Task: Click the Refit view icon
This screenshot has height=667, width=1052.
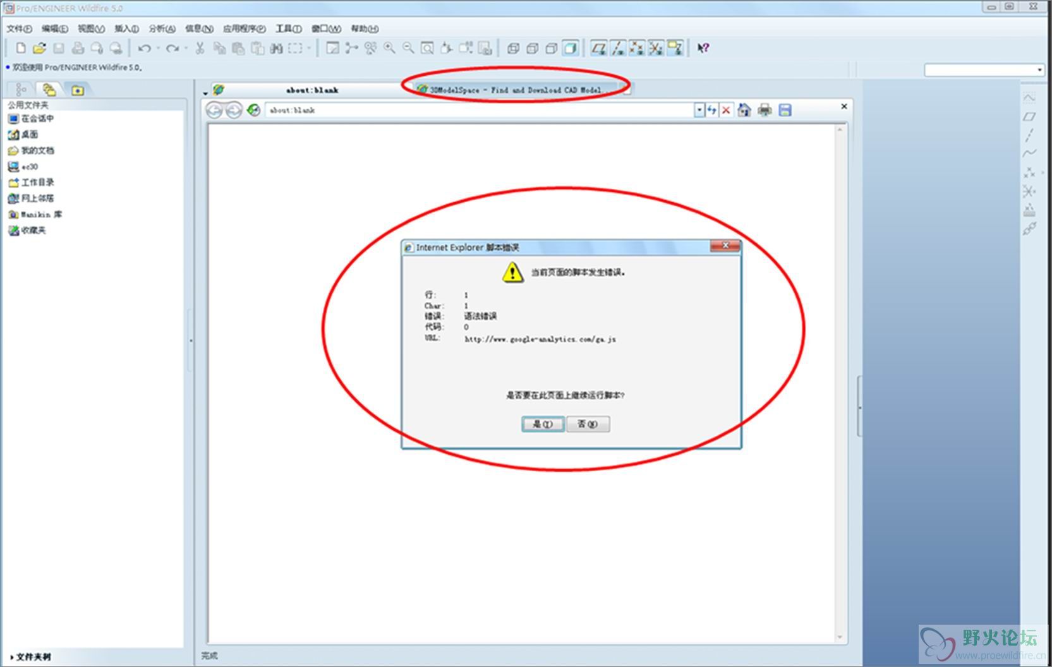Action: (x=427, y=48)
